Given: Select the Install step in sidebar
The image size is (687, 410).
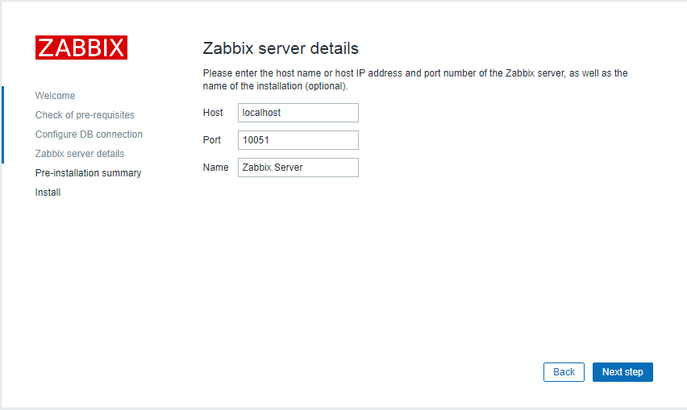Looking at the screenshot, I should (x=48, y=193).
